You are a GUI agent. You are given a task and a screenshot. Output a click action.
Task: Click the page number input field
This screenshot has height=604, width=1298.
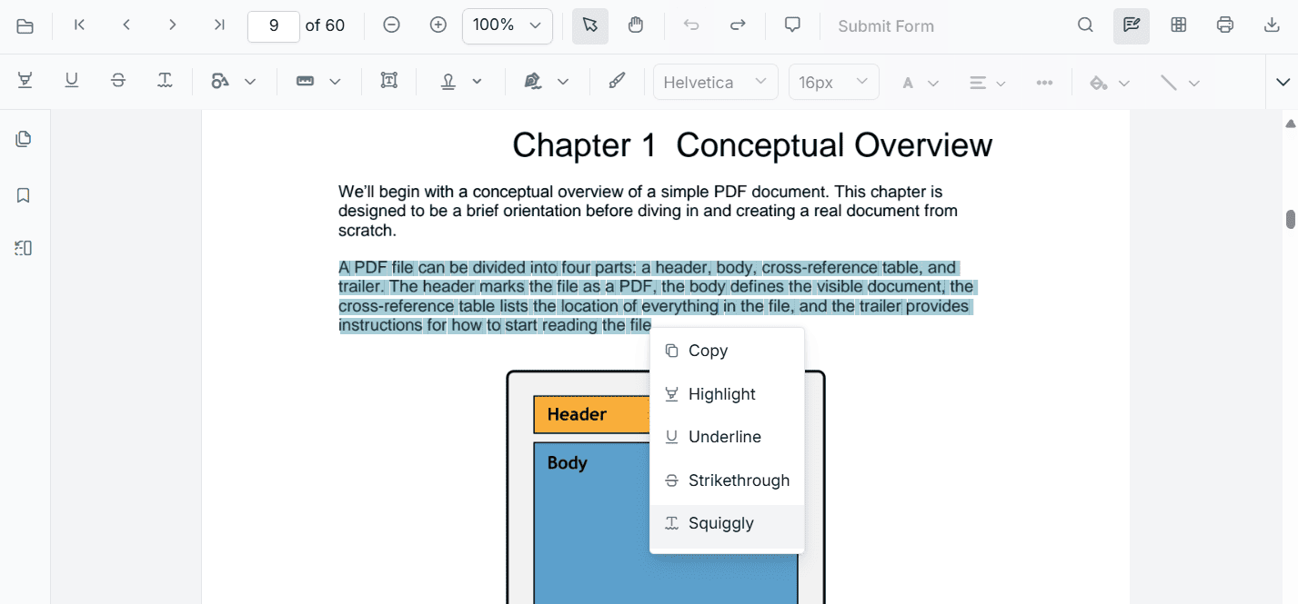click(x=273, y=25)
